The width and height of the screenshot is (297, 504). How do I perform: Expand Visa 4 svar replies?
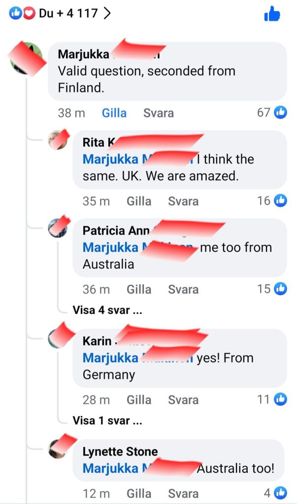[x=107, y=310]
